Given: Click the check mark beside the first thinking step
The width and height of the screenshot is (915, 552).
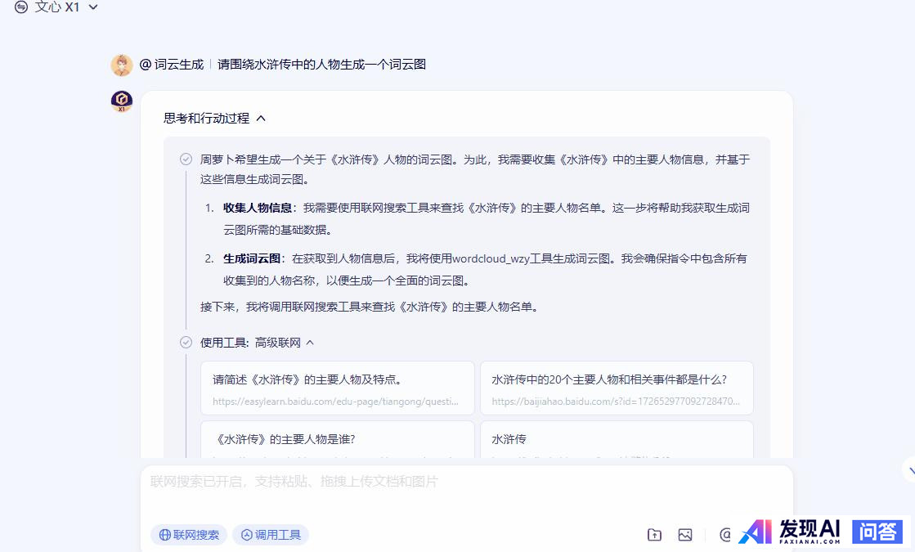Looking at the screenshot, I should [186, 159].
